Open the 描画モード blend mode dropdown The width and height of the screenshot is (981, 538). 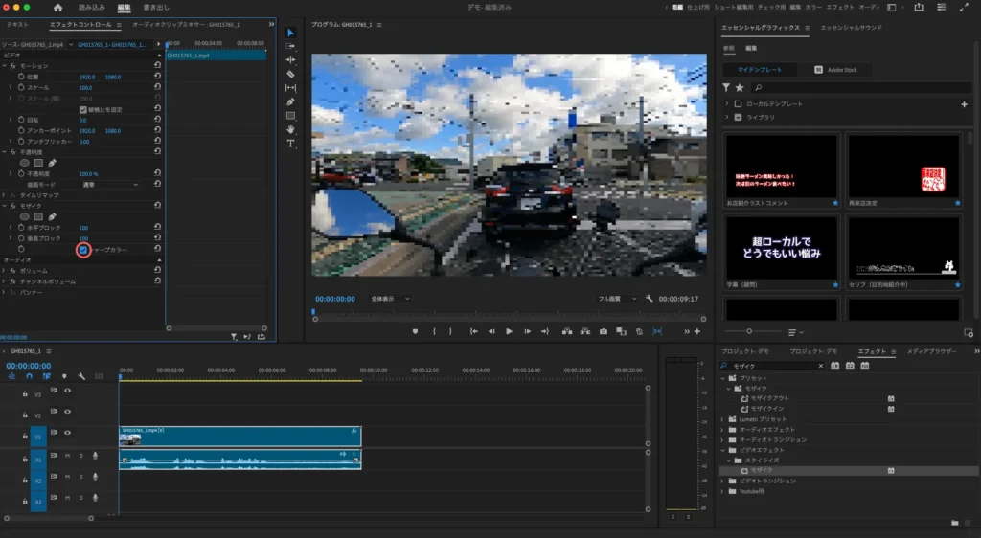109,184
